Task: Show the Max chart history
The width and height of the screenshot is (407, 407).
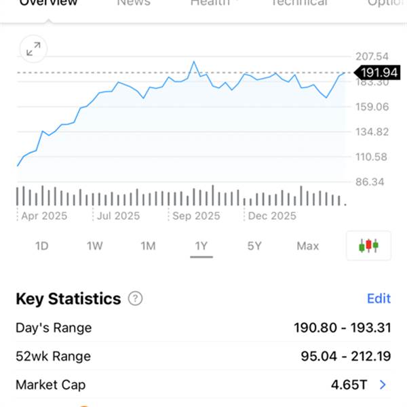Action: click(x=307, y=246)
